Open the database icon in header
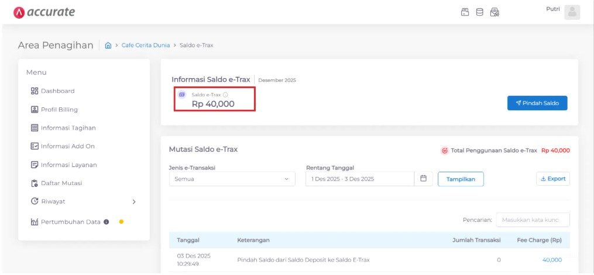This screenshot has height=275, width=594. [x=480, y=12]
